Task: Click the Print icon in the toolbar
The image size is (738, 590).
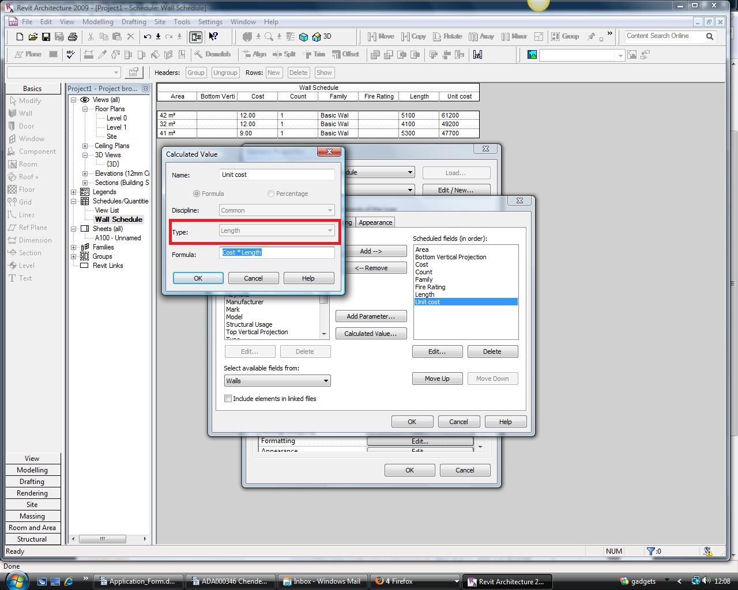Action: click(x=73, y=36)
